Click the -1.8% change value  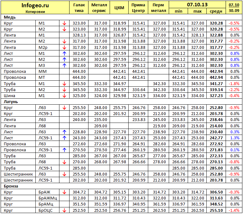tap(234, 84)
